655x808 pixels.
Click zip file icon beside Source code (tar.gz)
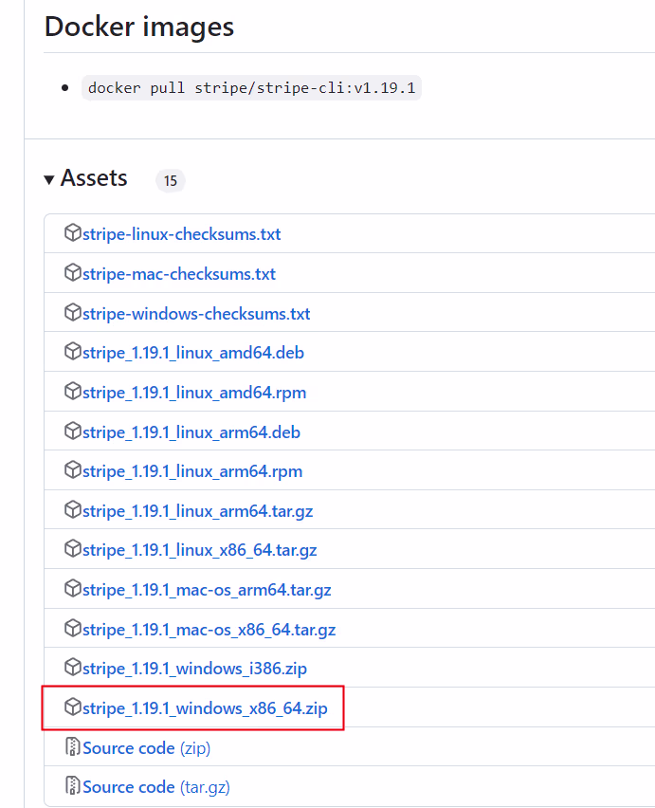click(73, 786)
